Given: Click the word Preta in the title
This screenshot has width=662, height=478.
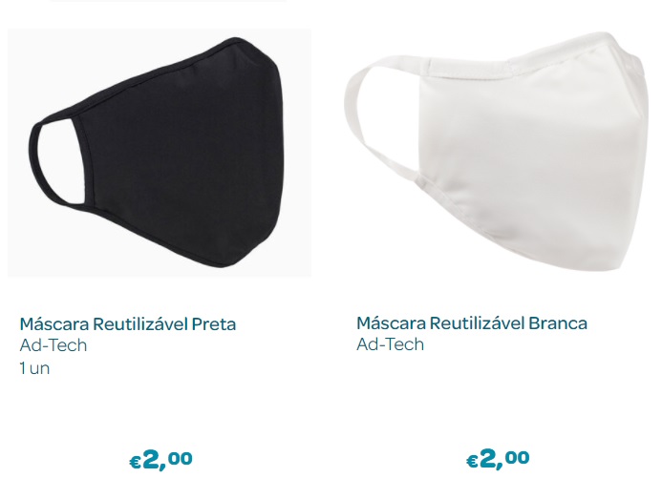Looking at the screenshot, I should click(x=214, y=324).
